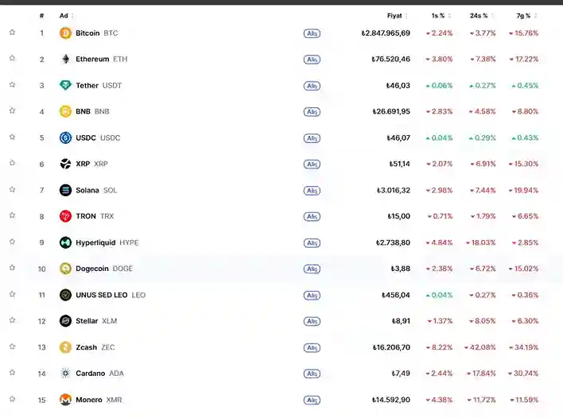Select the Hyperliquid logo icon
The width and height of the screenshot is (563, 418).
(65, 242)
